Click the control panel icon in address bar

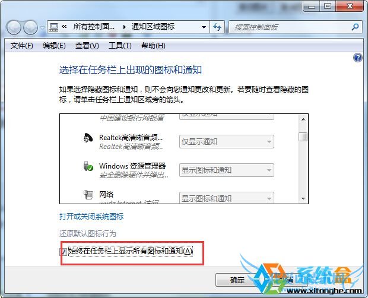53,27
